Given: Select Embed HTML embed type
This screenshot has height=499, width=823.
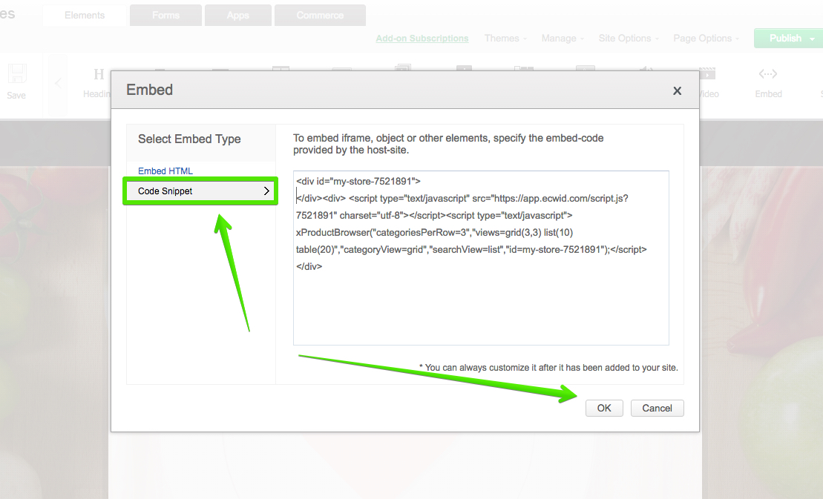Looking at the screenshot, I should tap(165, 171).
